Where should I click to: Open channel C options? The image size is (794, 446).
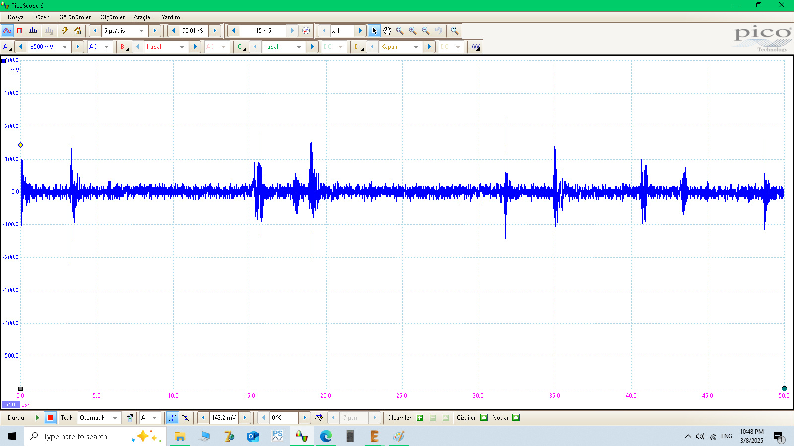point(241,47)
